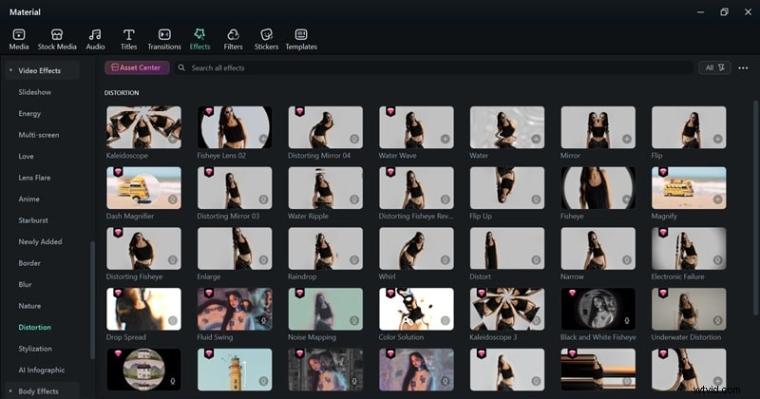
Task: Select the Stickers icon
Action: [x=266, y=38]
